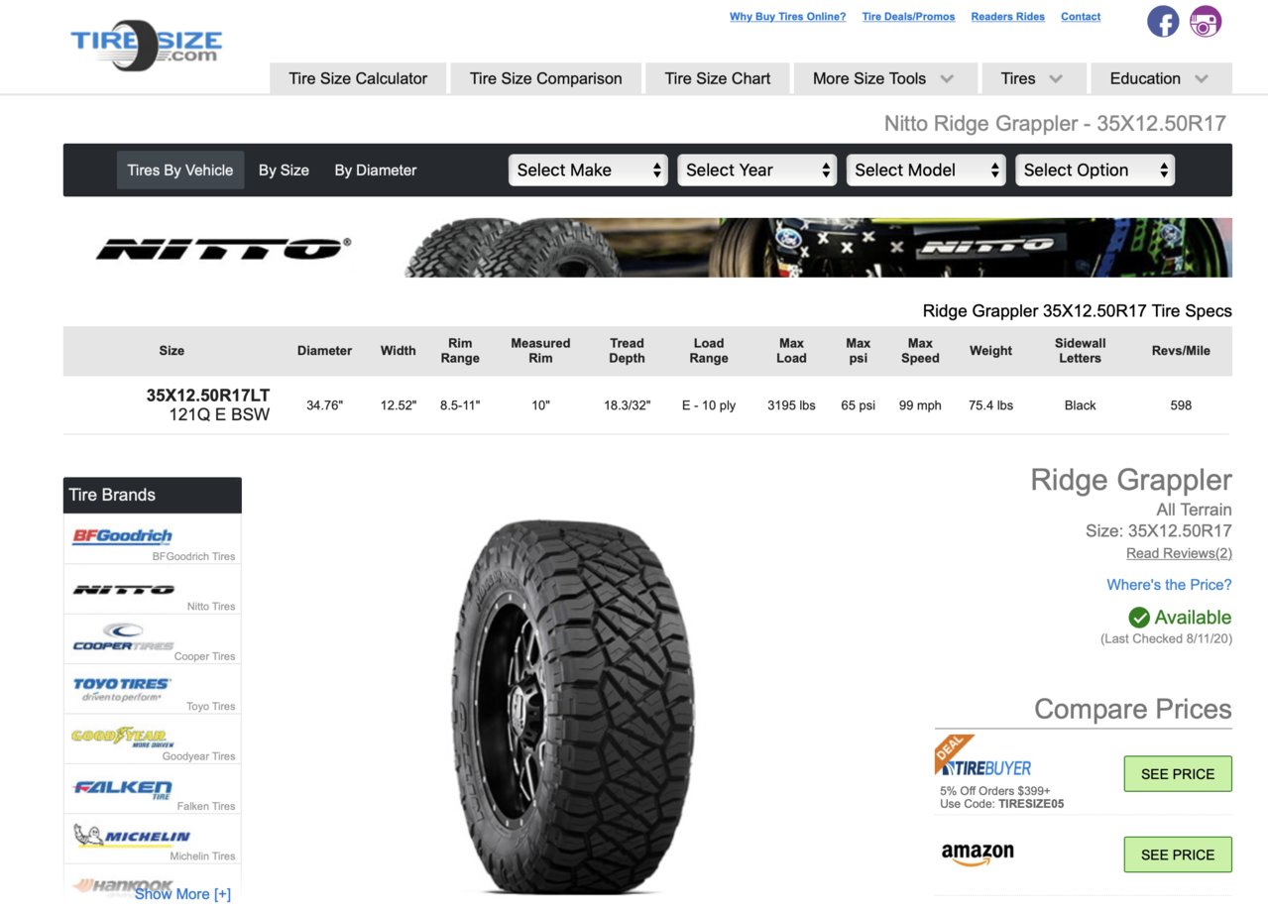Select Falken Tires brand logo
The width and height of the screenshot is (1268, 913).
(x=123, y=789)
